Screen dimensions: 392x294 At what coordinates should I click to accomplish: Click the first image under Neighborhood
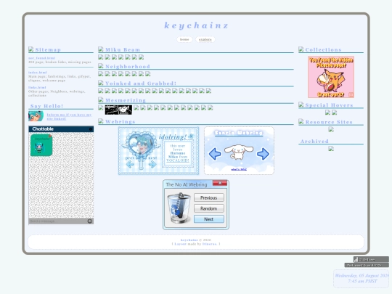tap(101, 74)
